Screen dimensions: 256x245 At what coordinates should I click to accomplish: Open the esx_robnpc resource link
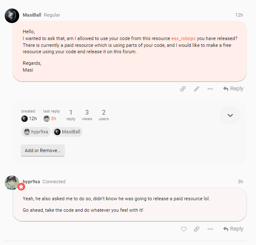click(183, 38)
